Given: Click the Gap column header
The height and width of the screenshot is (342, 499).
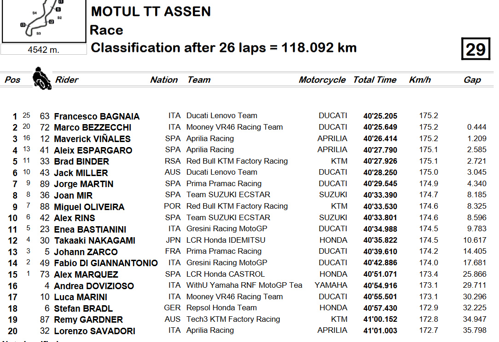Looking at the screenshot, I should pyautogui.click(x=472, y=80).
